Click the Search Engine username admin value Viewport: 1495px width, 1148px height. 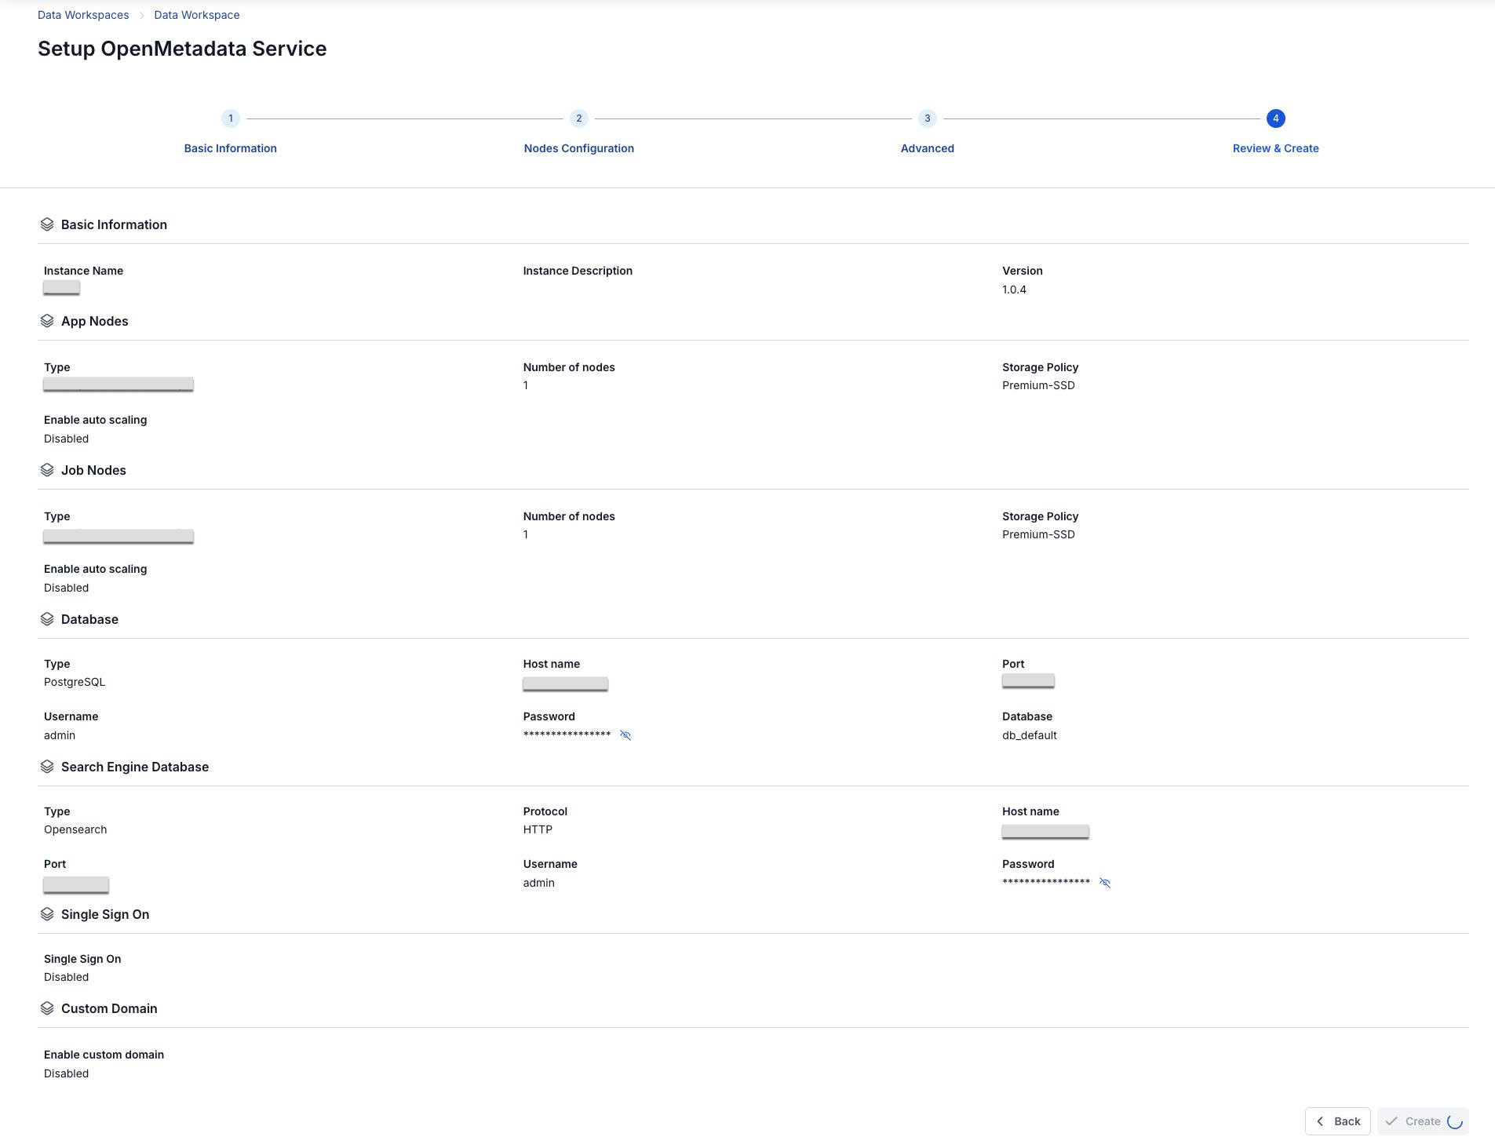coord(539,883)
